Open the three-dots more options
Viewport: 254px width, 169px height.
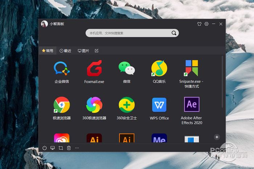[77, 148]
